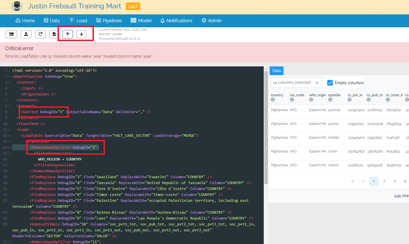Click GetText line 8 in editor

tap(86, 112)
